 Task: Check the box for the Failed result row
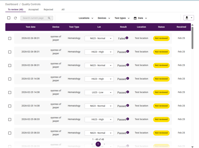(10, 38)
